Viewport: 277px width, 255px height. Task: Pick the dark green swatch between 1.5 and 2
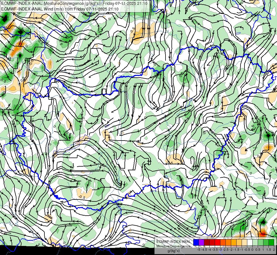click(271, 243)
